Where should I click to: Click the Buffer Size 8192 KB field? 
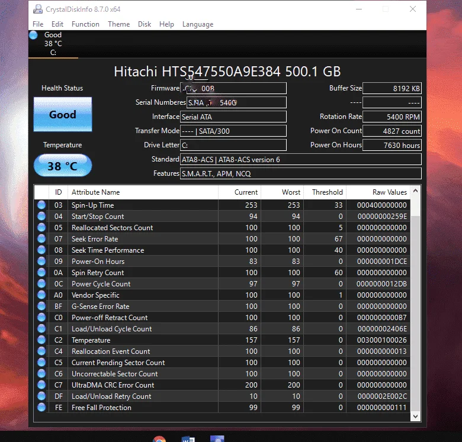(392, 88)
